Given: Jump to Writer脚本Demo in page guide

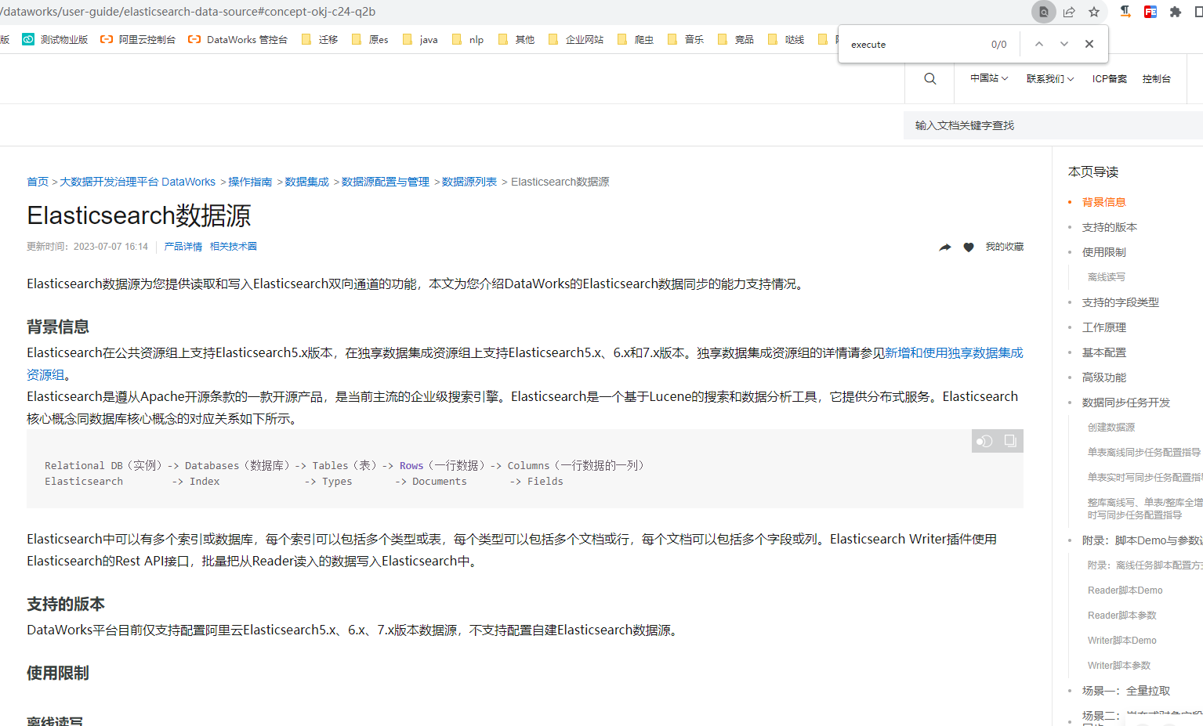Looking at the screenshot, I should [x=1122, y=641].
